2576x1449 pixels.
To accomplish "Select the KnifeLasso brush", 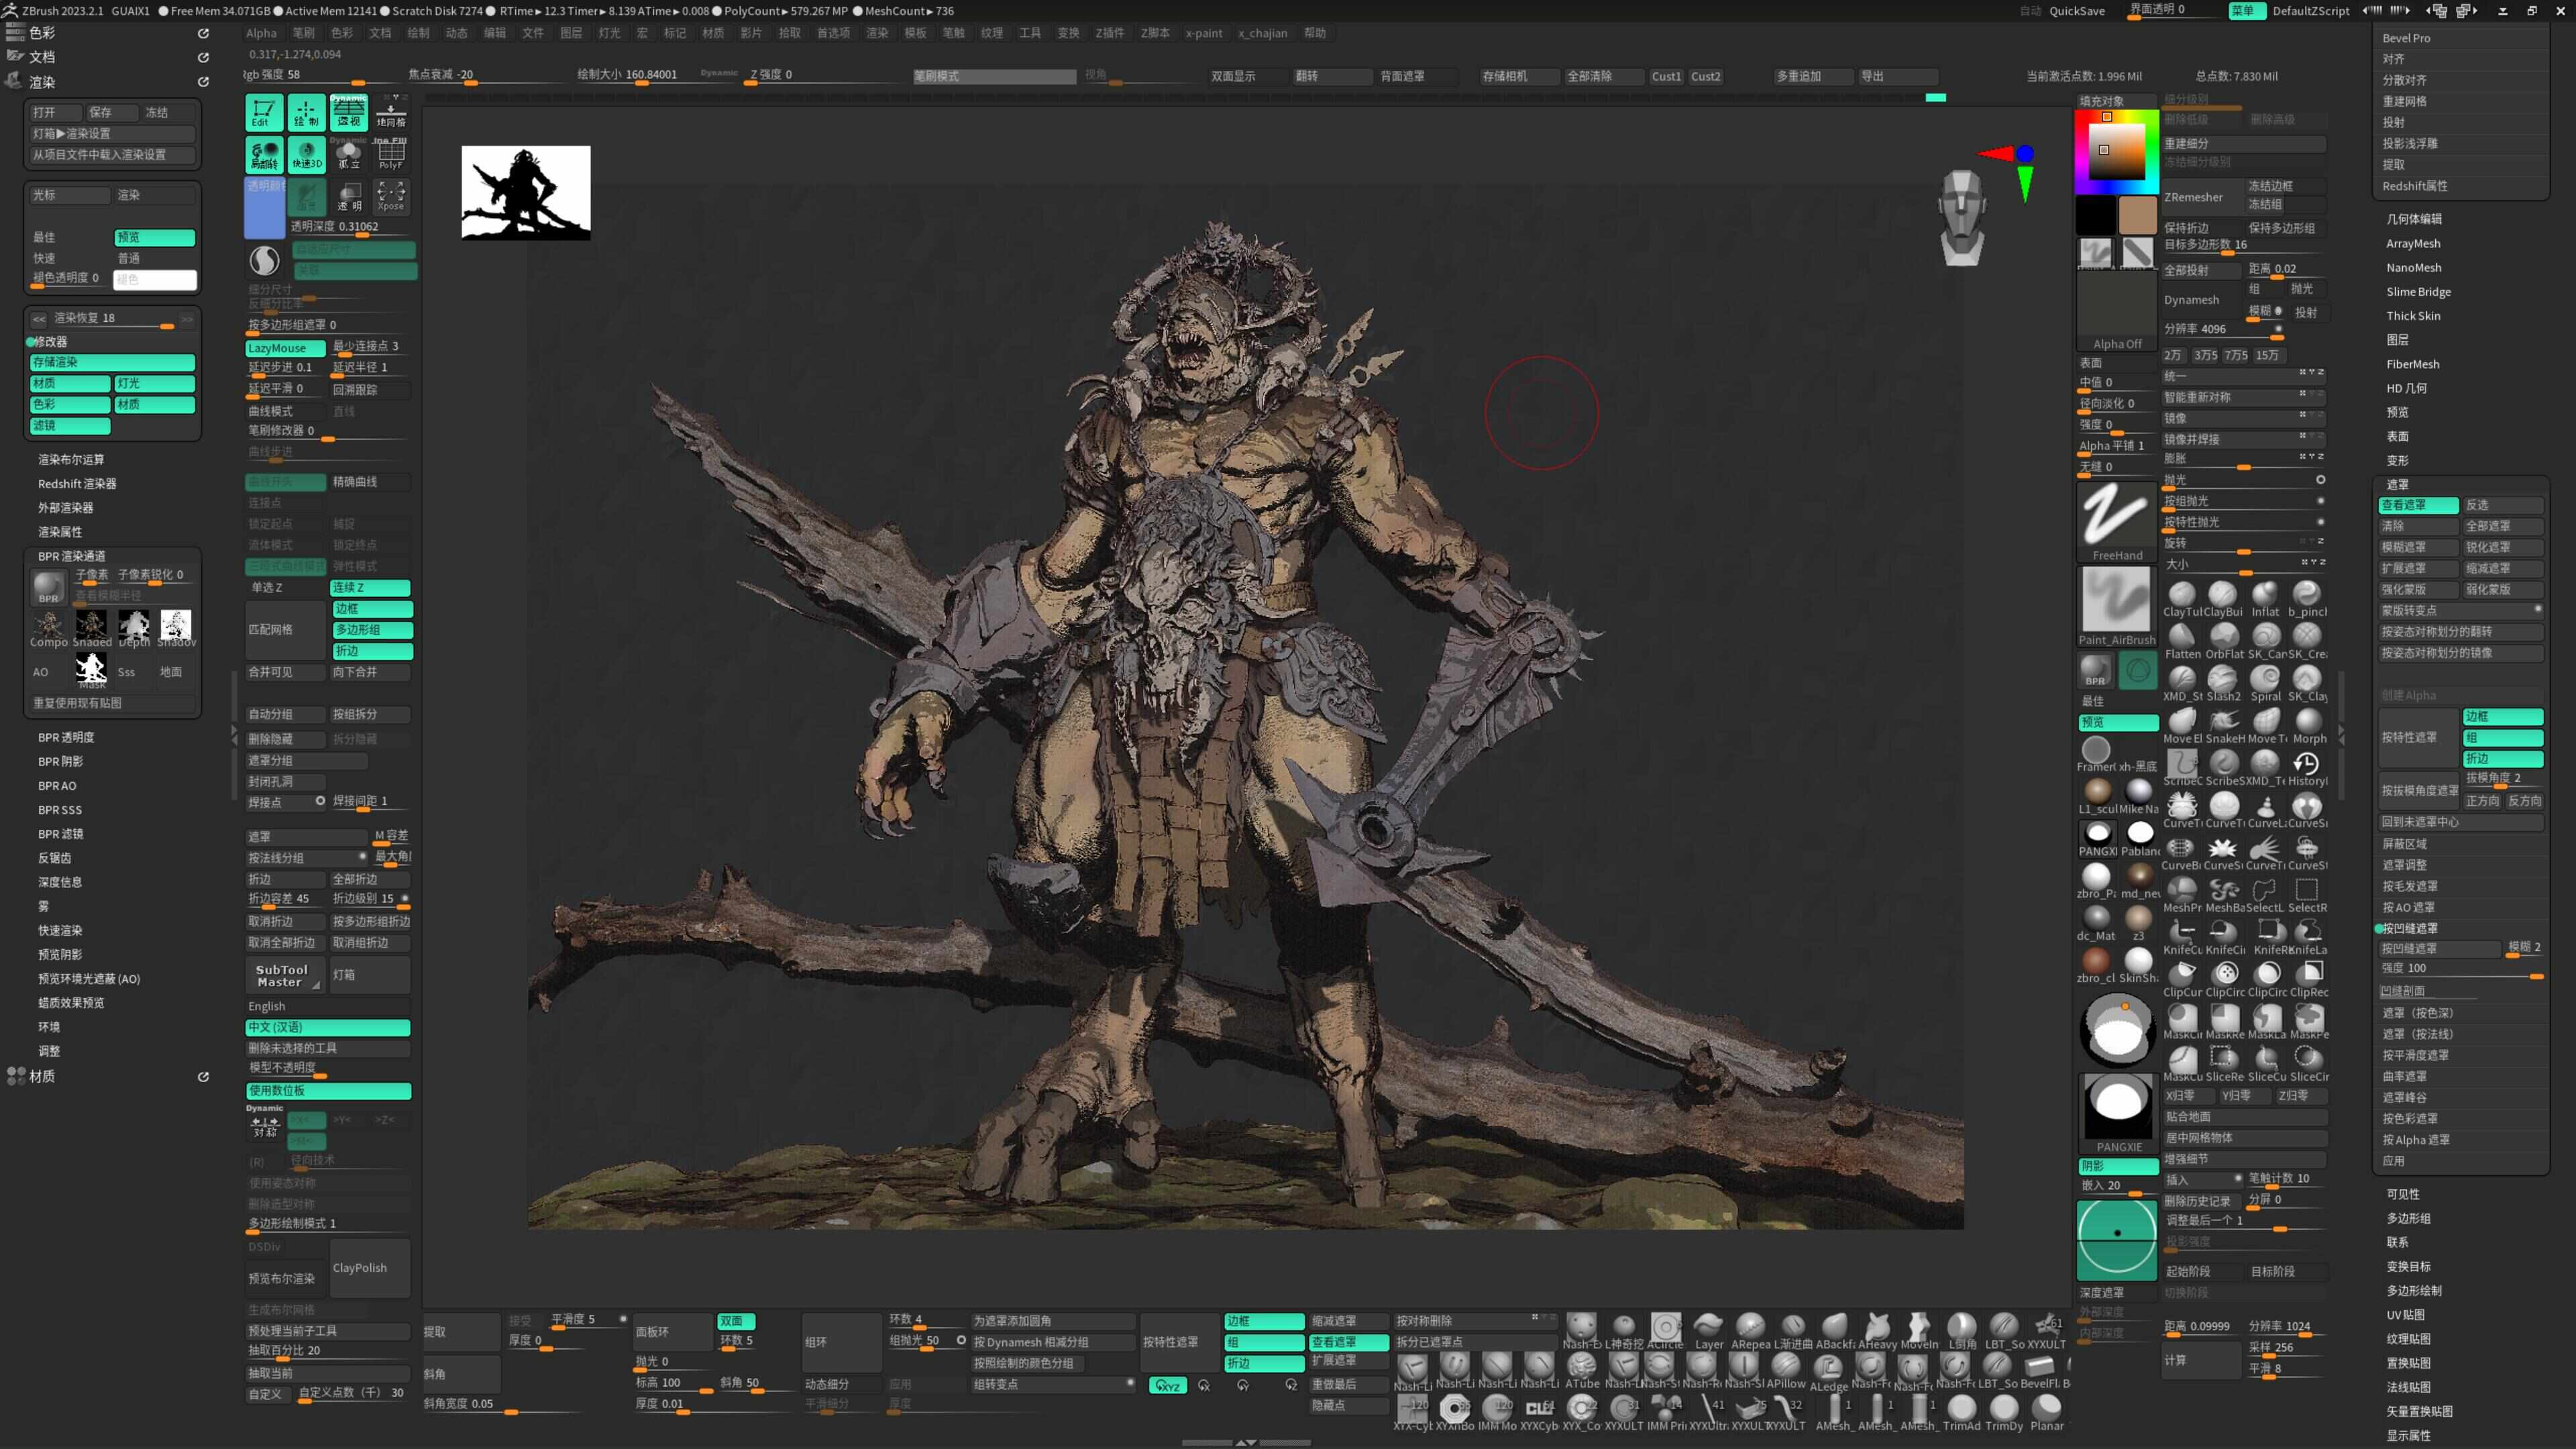I will (x=2308, y=937).
